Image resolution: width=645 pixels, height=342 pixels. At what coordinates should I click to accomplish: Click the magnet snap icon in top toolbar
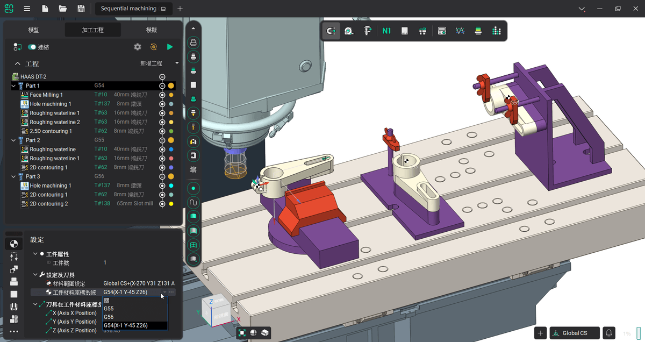[x=331, y=31]
